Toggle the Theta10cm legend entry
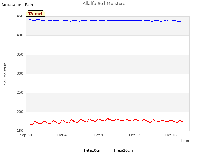 (x=88, y=150)
